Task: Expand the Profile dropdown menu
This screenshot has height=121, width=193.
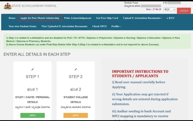Action: 116,26
